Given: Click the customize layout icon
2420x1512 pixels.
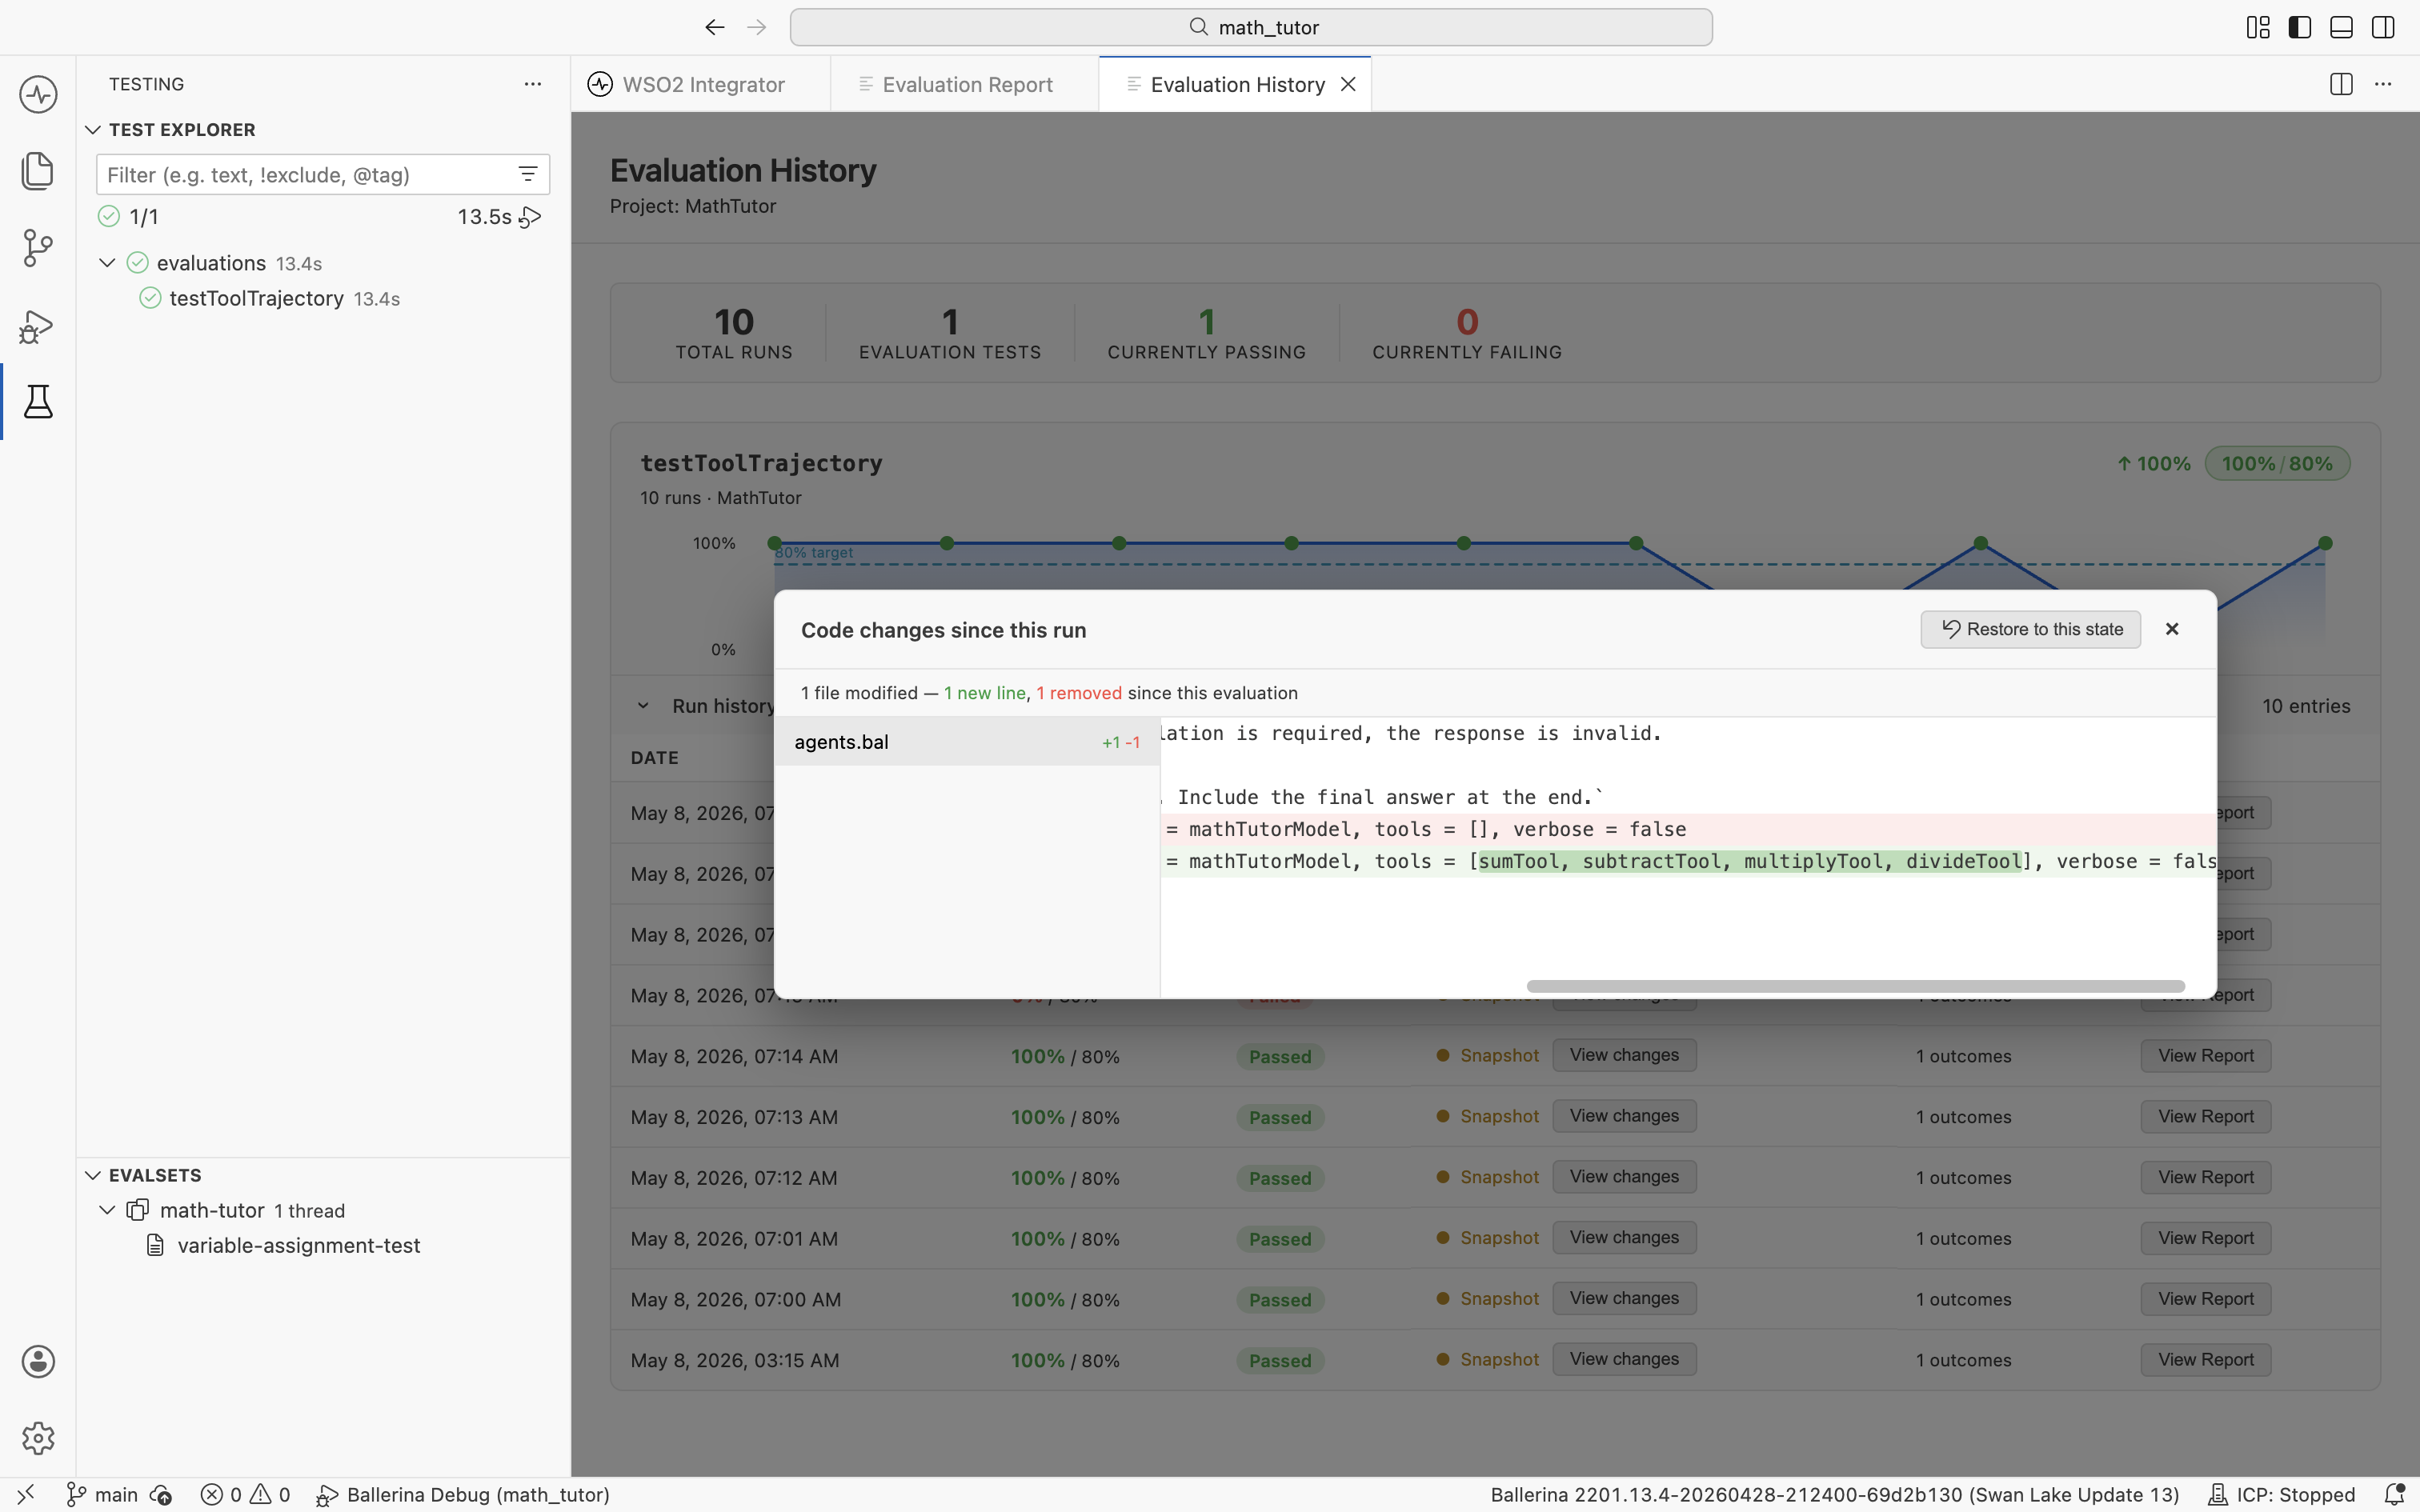Looking at the screenshot, I should point(2258,27).
